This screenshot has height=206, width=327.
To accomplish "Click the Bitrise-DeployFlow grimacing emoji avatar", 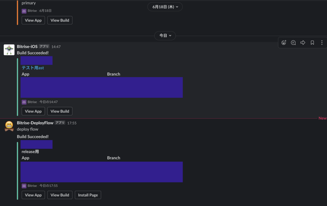I will [9, 126].
